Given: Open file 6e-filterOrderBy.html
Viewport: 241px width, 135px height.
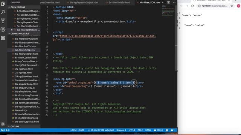Looking at the screenshot, I should coord(26,54).
